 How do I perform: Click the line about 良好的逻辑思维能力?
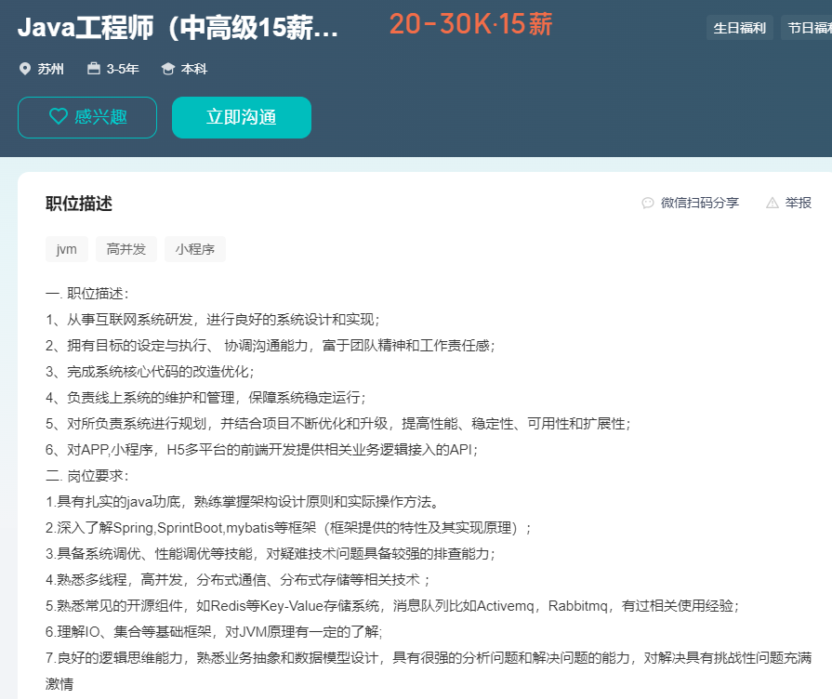pyautogui.click(x=429, y=671)
